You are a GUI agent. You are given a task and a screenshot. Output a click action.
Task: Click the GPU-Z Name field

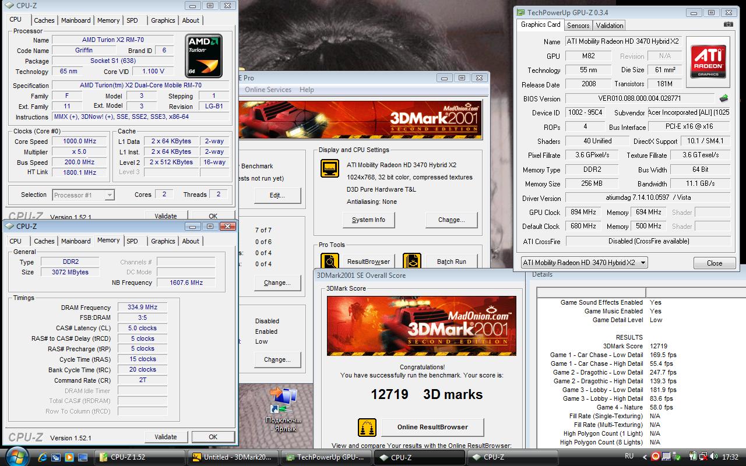click(623, 41)
